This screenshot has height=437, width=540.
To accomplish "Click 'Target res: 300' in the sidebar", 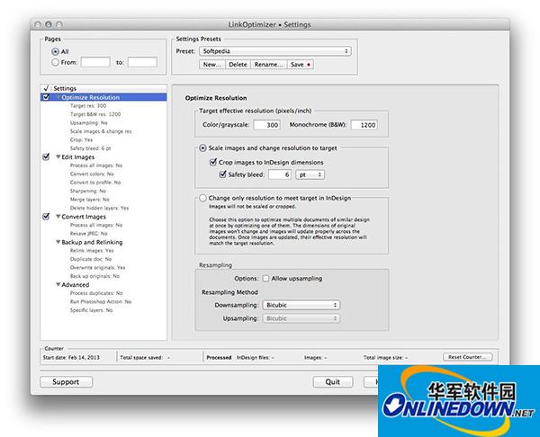I will (x=88, y=105).
